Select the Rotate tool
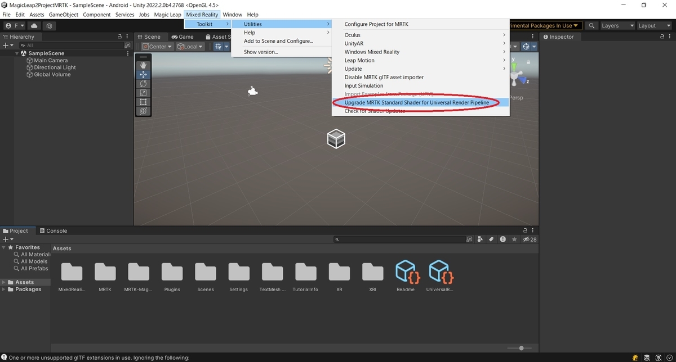Viewport: 676px width, 362px height. pyautogui.click(x=143, y=84)
